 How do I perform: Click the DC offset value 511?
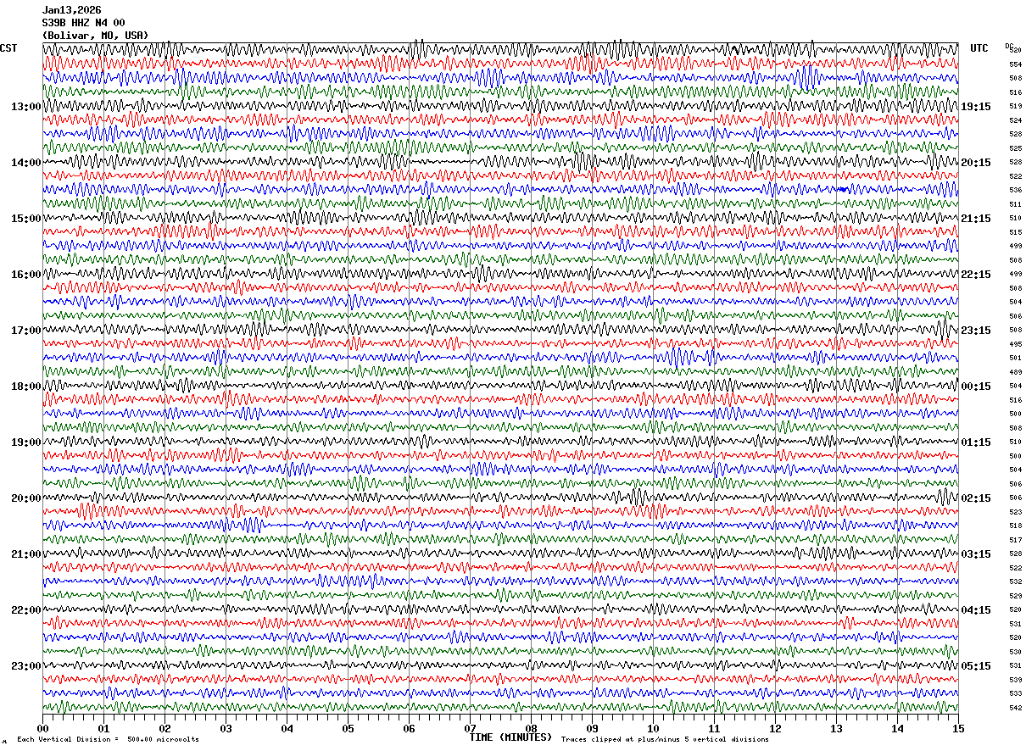point(1015,204)
